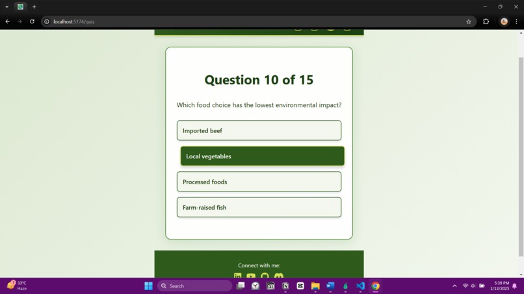
Task: Open the Chrome profile avatar
Action: coord(504,21)
